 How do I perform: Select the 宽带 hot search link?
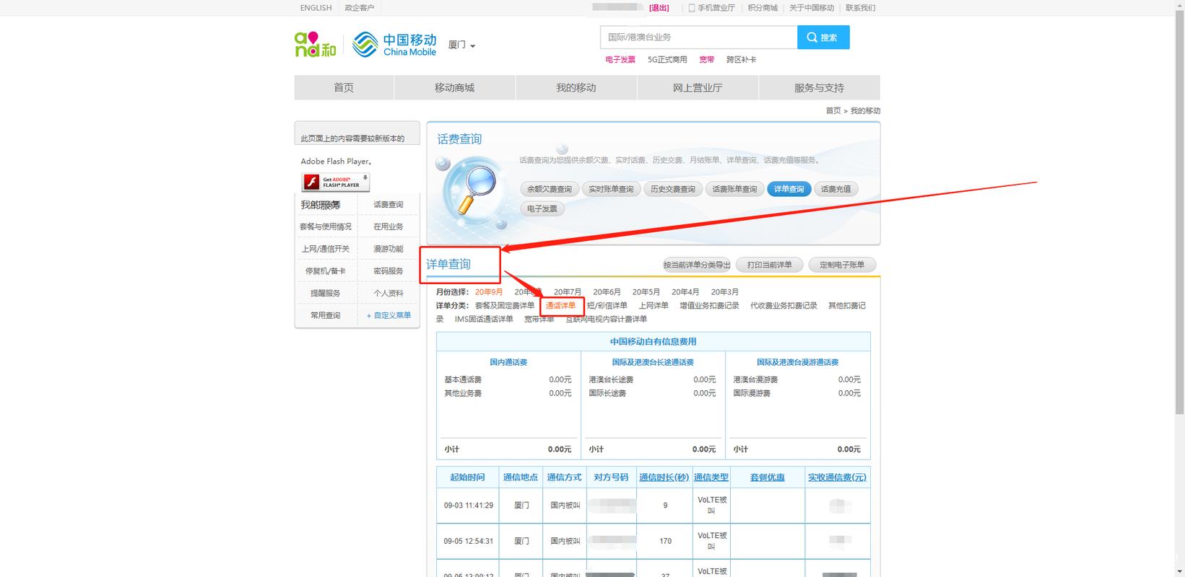[707, 60]
